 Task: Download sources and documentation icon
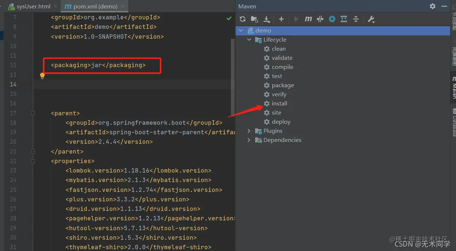pyautogui.click(x=267, y=19)
